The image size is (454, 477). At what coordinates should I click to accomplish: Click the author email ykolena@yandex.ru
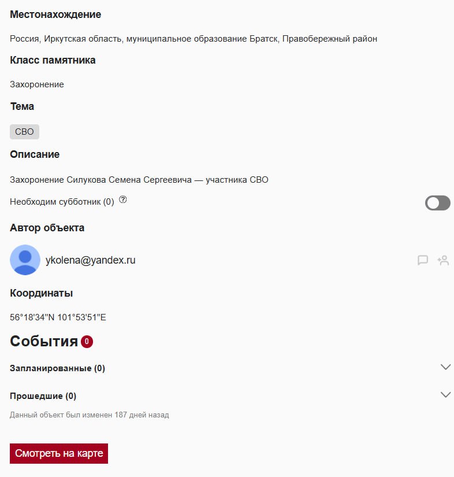(90, 260)
